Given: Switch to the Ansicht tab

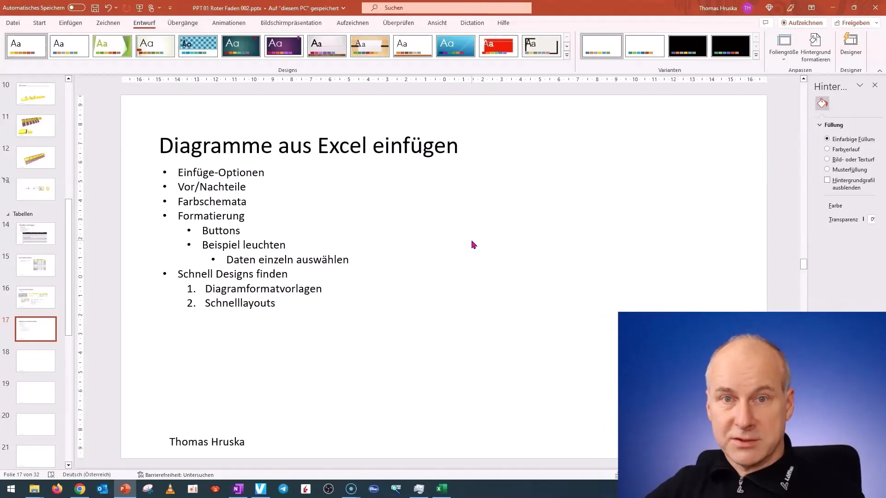Looking at the screenshot, I should click(437, 23).
